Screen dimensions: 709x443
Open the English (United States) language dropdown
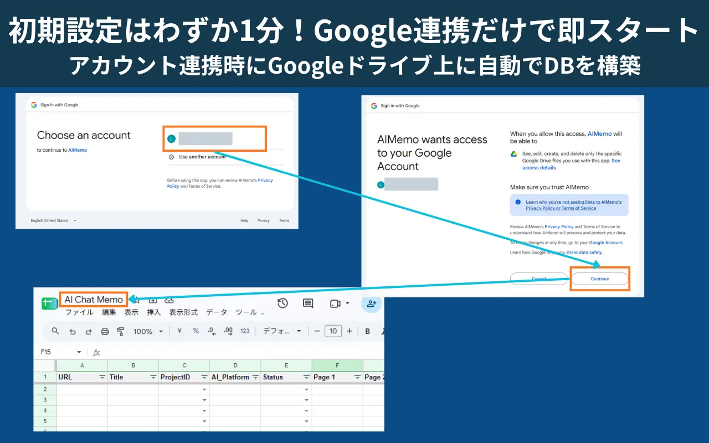[54, 220]
